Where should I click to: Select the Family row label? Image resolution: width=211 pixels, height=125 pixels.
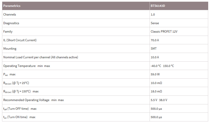8,32
